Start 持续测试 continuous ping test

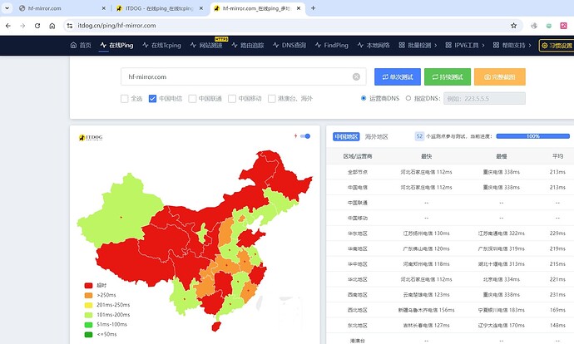click(448, 76)
